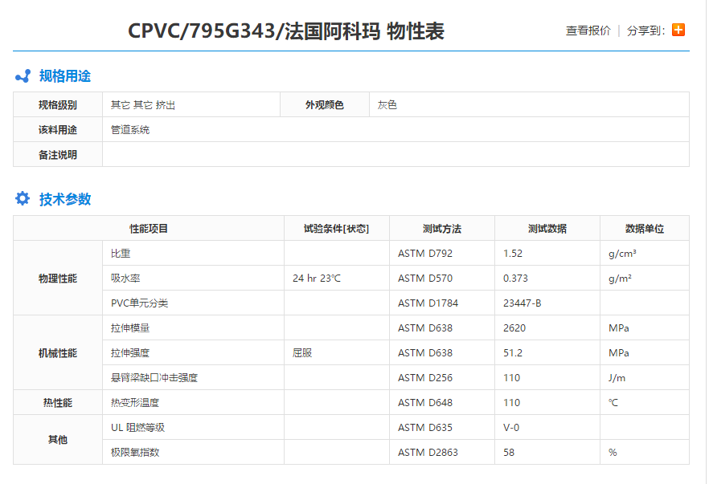709x484 pixels.
Task: Click the 试验条件[状态] column header
Action: click(x=334, y=228)
